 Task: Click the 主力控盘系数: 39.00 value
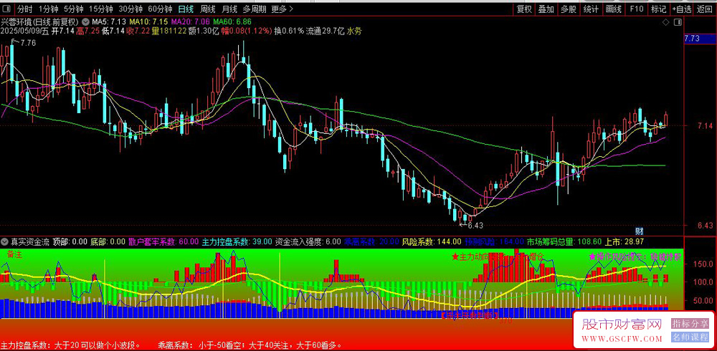[x=237, y=241]
